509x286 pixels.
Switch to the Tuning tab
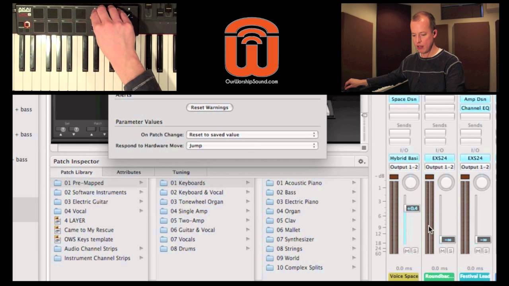181,172
